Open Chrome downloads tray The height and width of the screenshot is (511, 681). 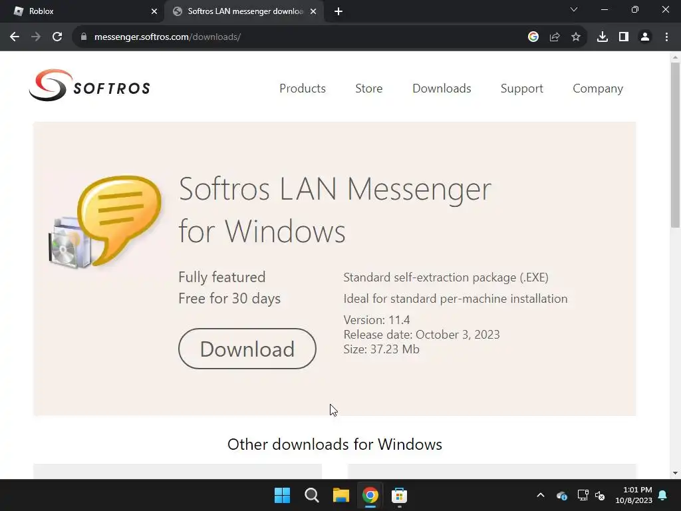click(603, 37)
